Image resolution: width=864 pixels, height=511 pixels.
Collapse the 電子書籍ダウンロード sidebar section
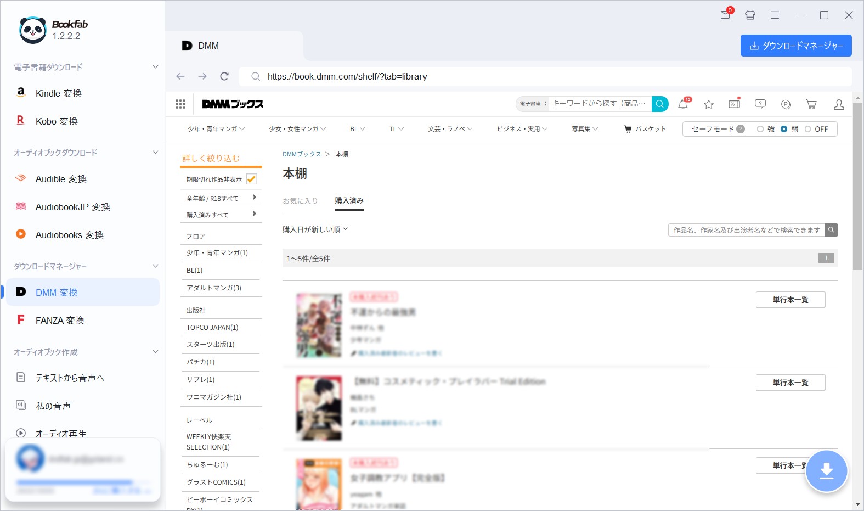pyautogui.click(x=155, y=67)
